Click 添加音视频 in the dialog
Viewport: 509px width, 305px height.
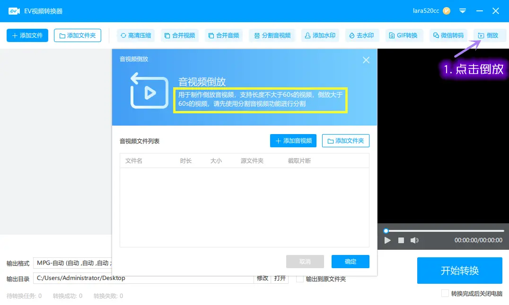click(x=293, y=141)
